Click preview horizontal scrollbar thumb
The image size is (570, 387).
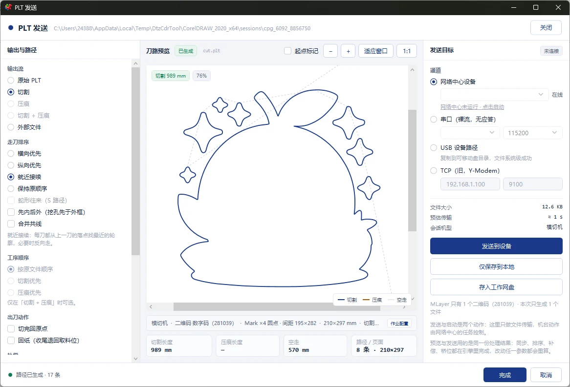[277, 307]
